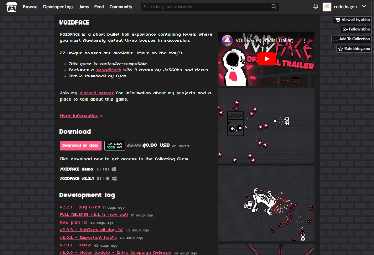Viewport: 374px width, 255px height.
Task: Click the VOIDFACE demo file name
Action: pos(76,169)
